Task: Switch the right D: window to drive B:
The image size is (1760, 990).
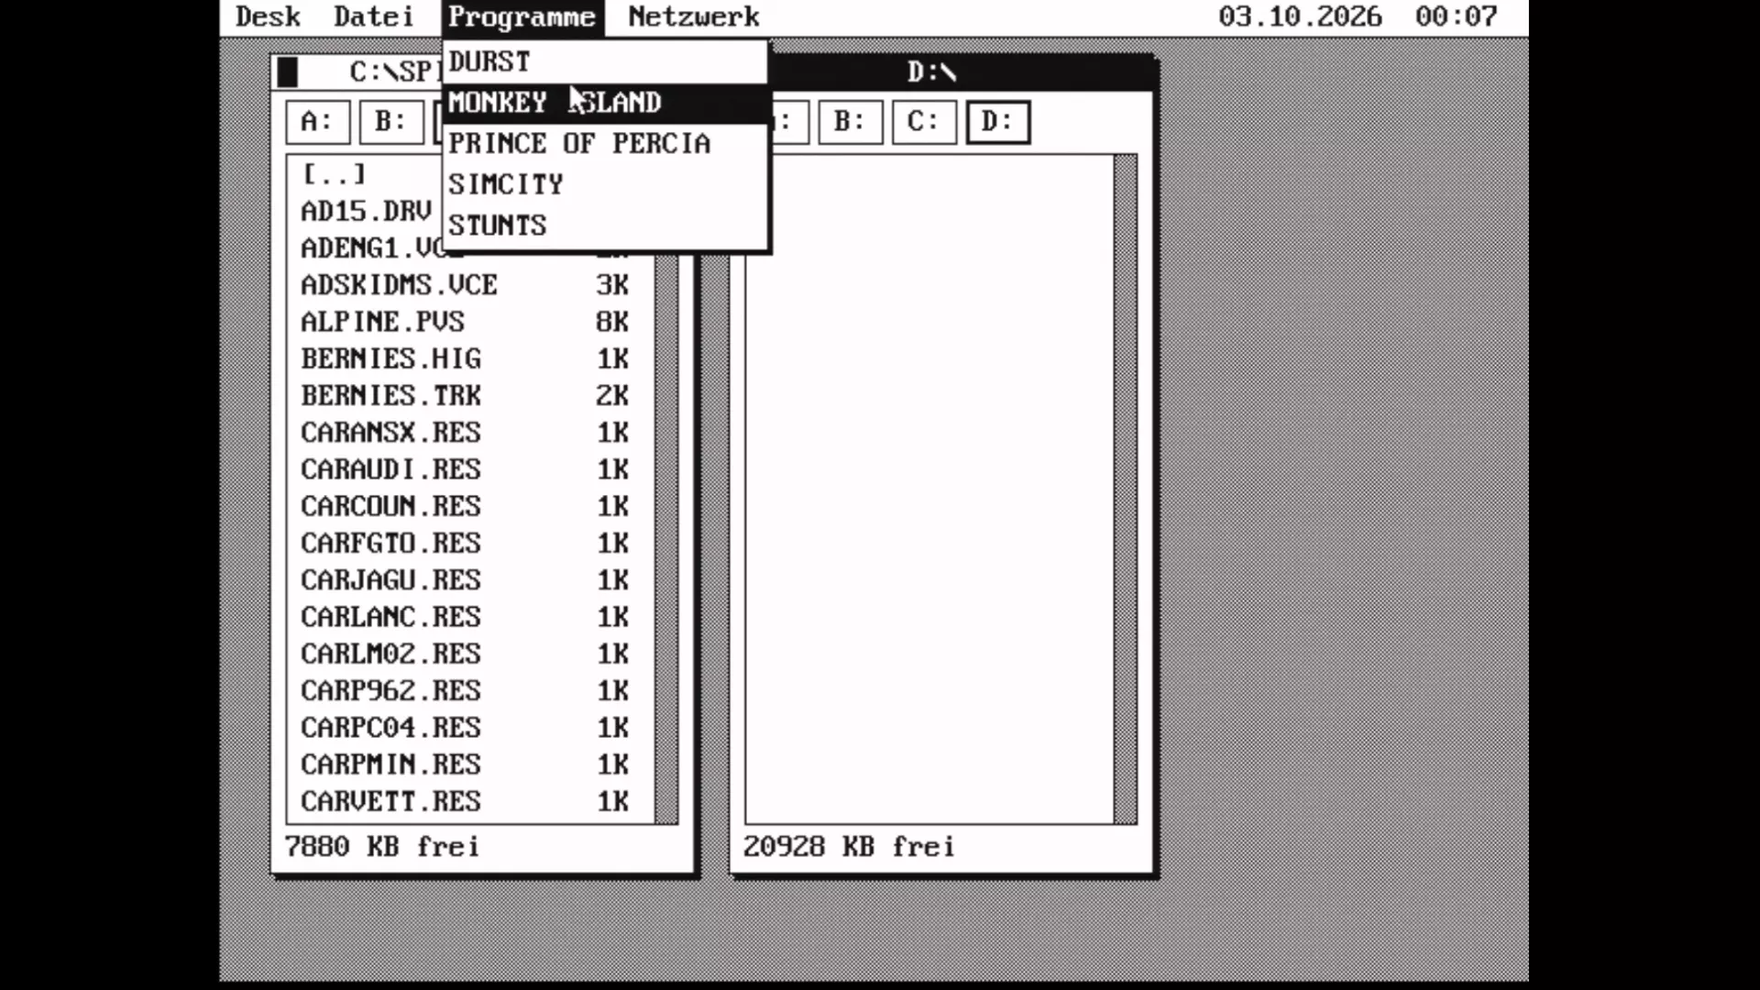Action: pos(850,122)
